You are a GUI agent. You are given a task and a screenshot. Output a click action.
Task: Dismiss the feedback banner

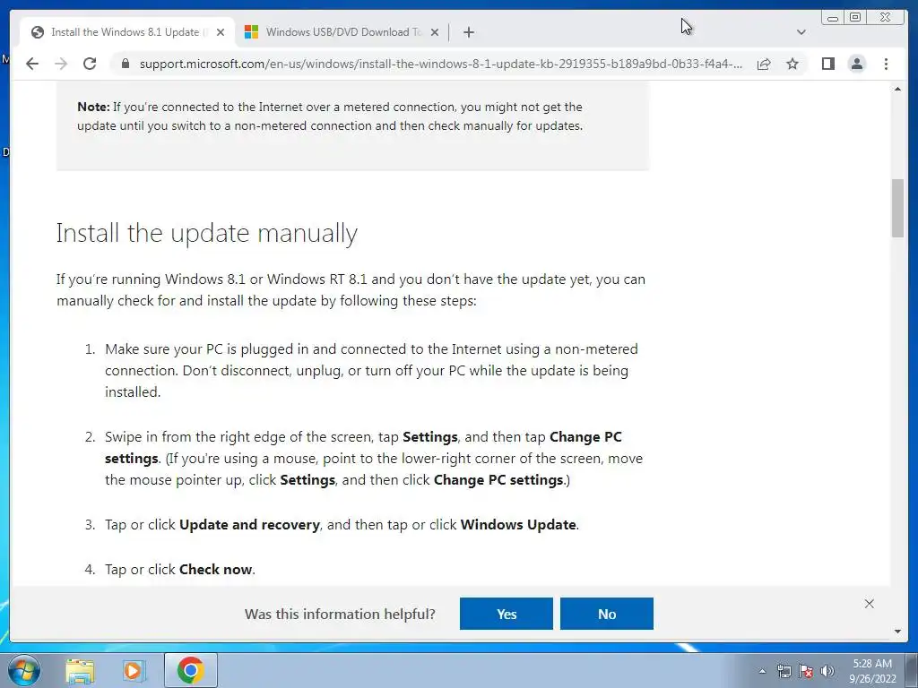[870, 604]
